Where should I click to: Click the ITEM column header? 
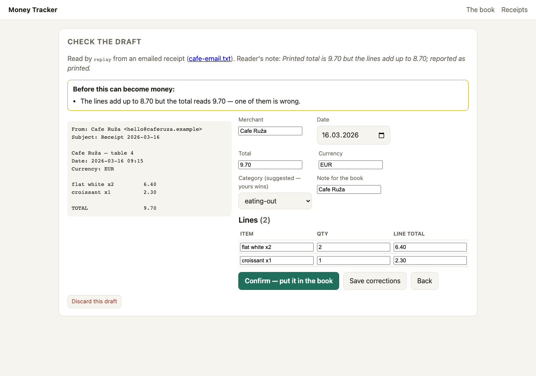coord(247,234)
